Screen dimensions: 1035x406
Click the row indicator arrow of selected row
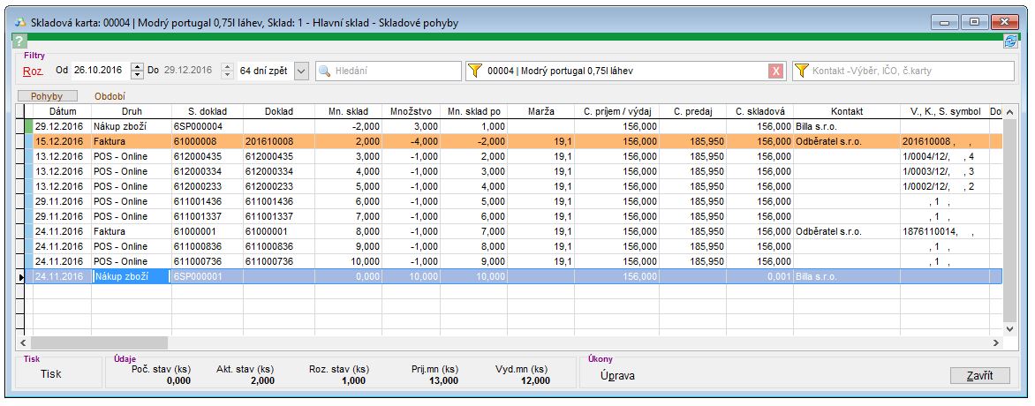coord(21,276)
